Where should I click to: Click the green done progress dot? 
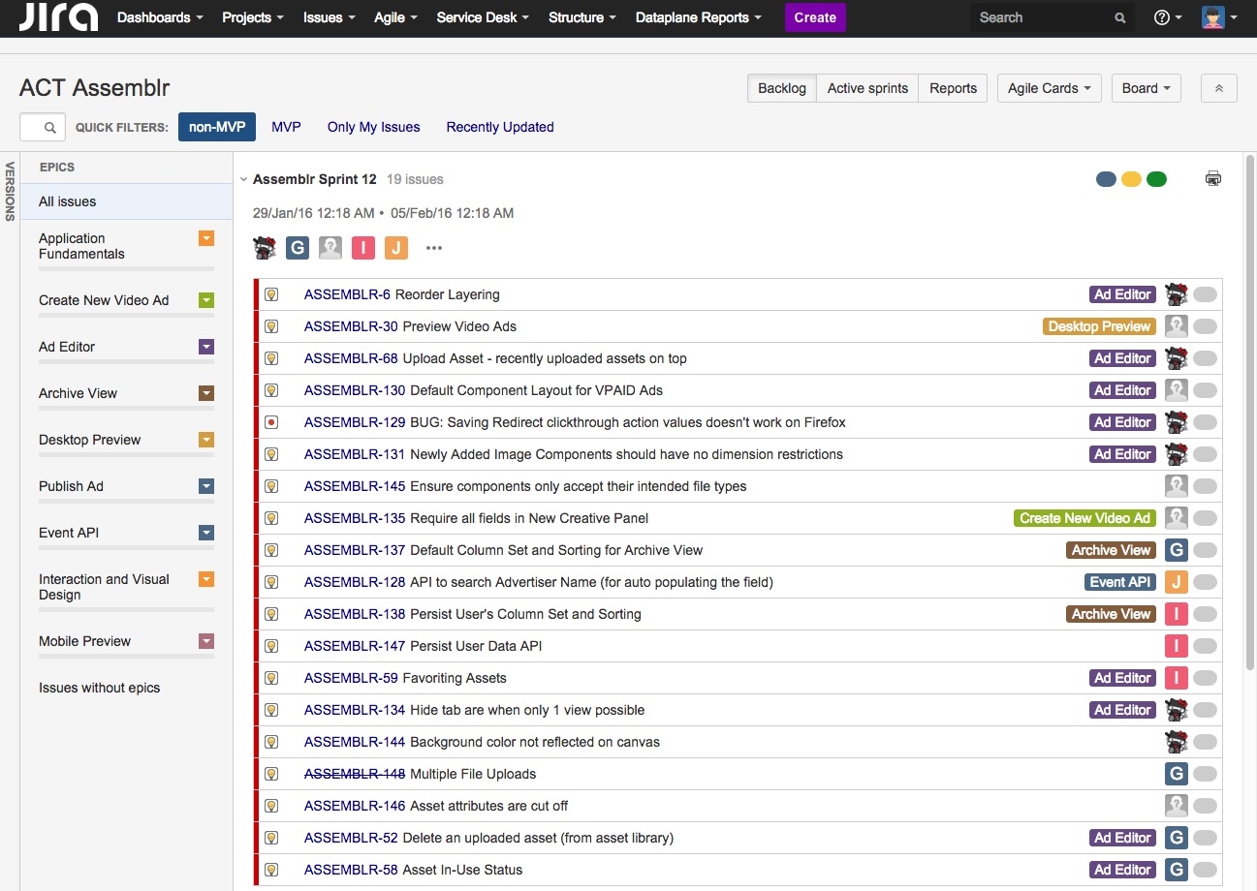click(1156, 179)
